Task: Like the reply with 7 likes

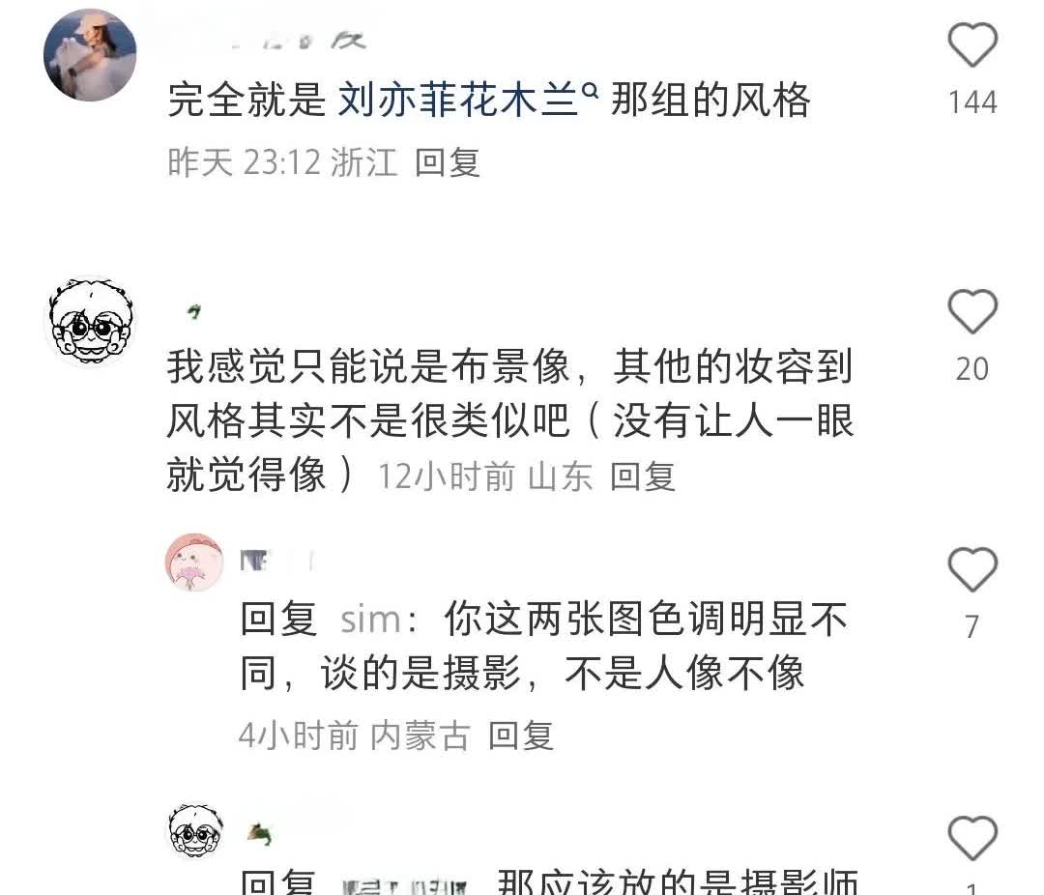Action: (x=972, y=569)
